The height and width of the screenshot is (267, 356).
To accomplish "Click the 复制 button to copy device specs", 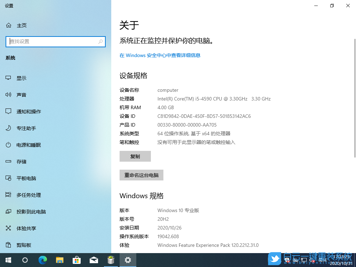I will [x=135, y=156].
